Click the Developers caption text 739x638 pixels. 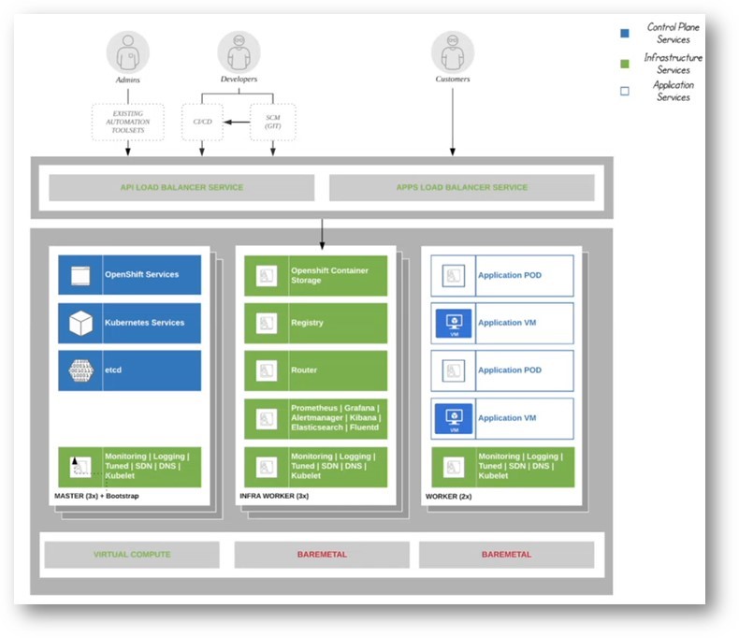239,80
